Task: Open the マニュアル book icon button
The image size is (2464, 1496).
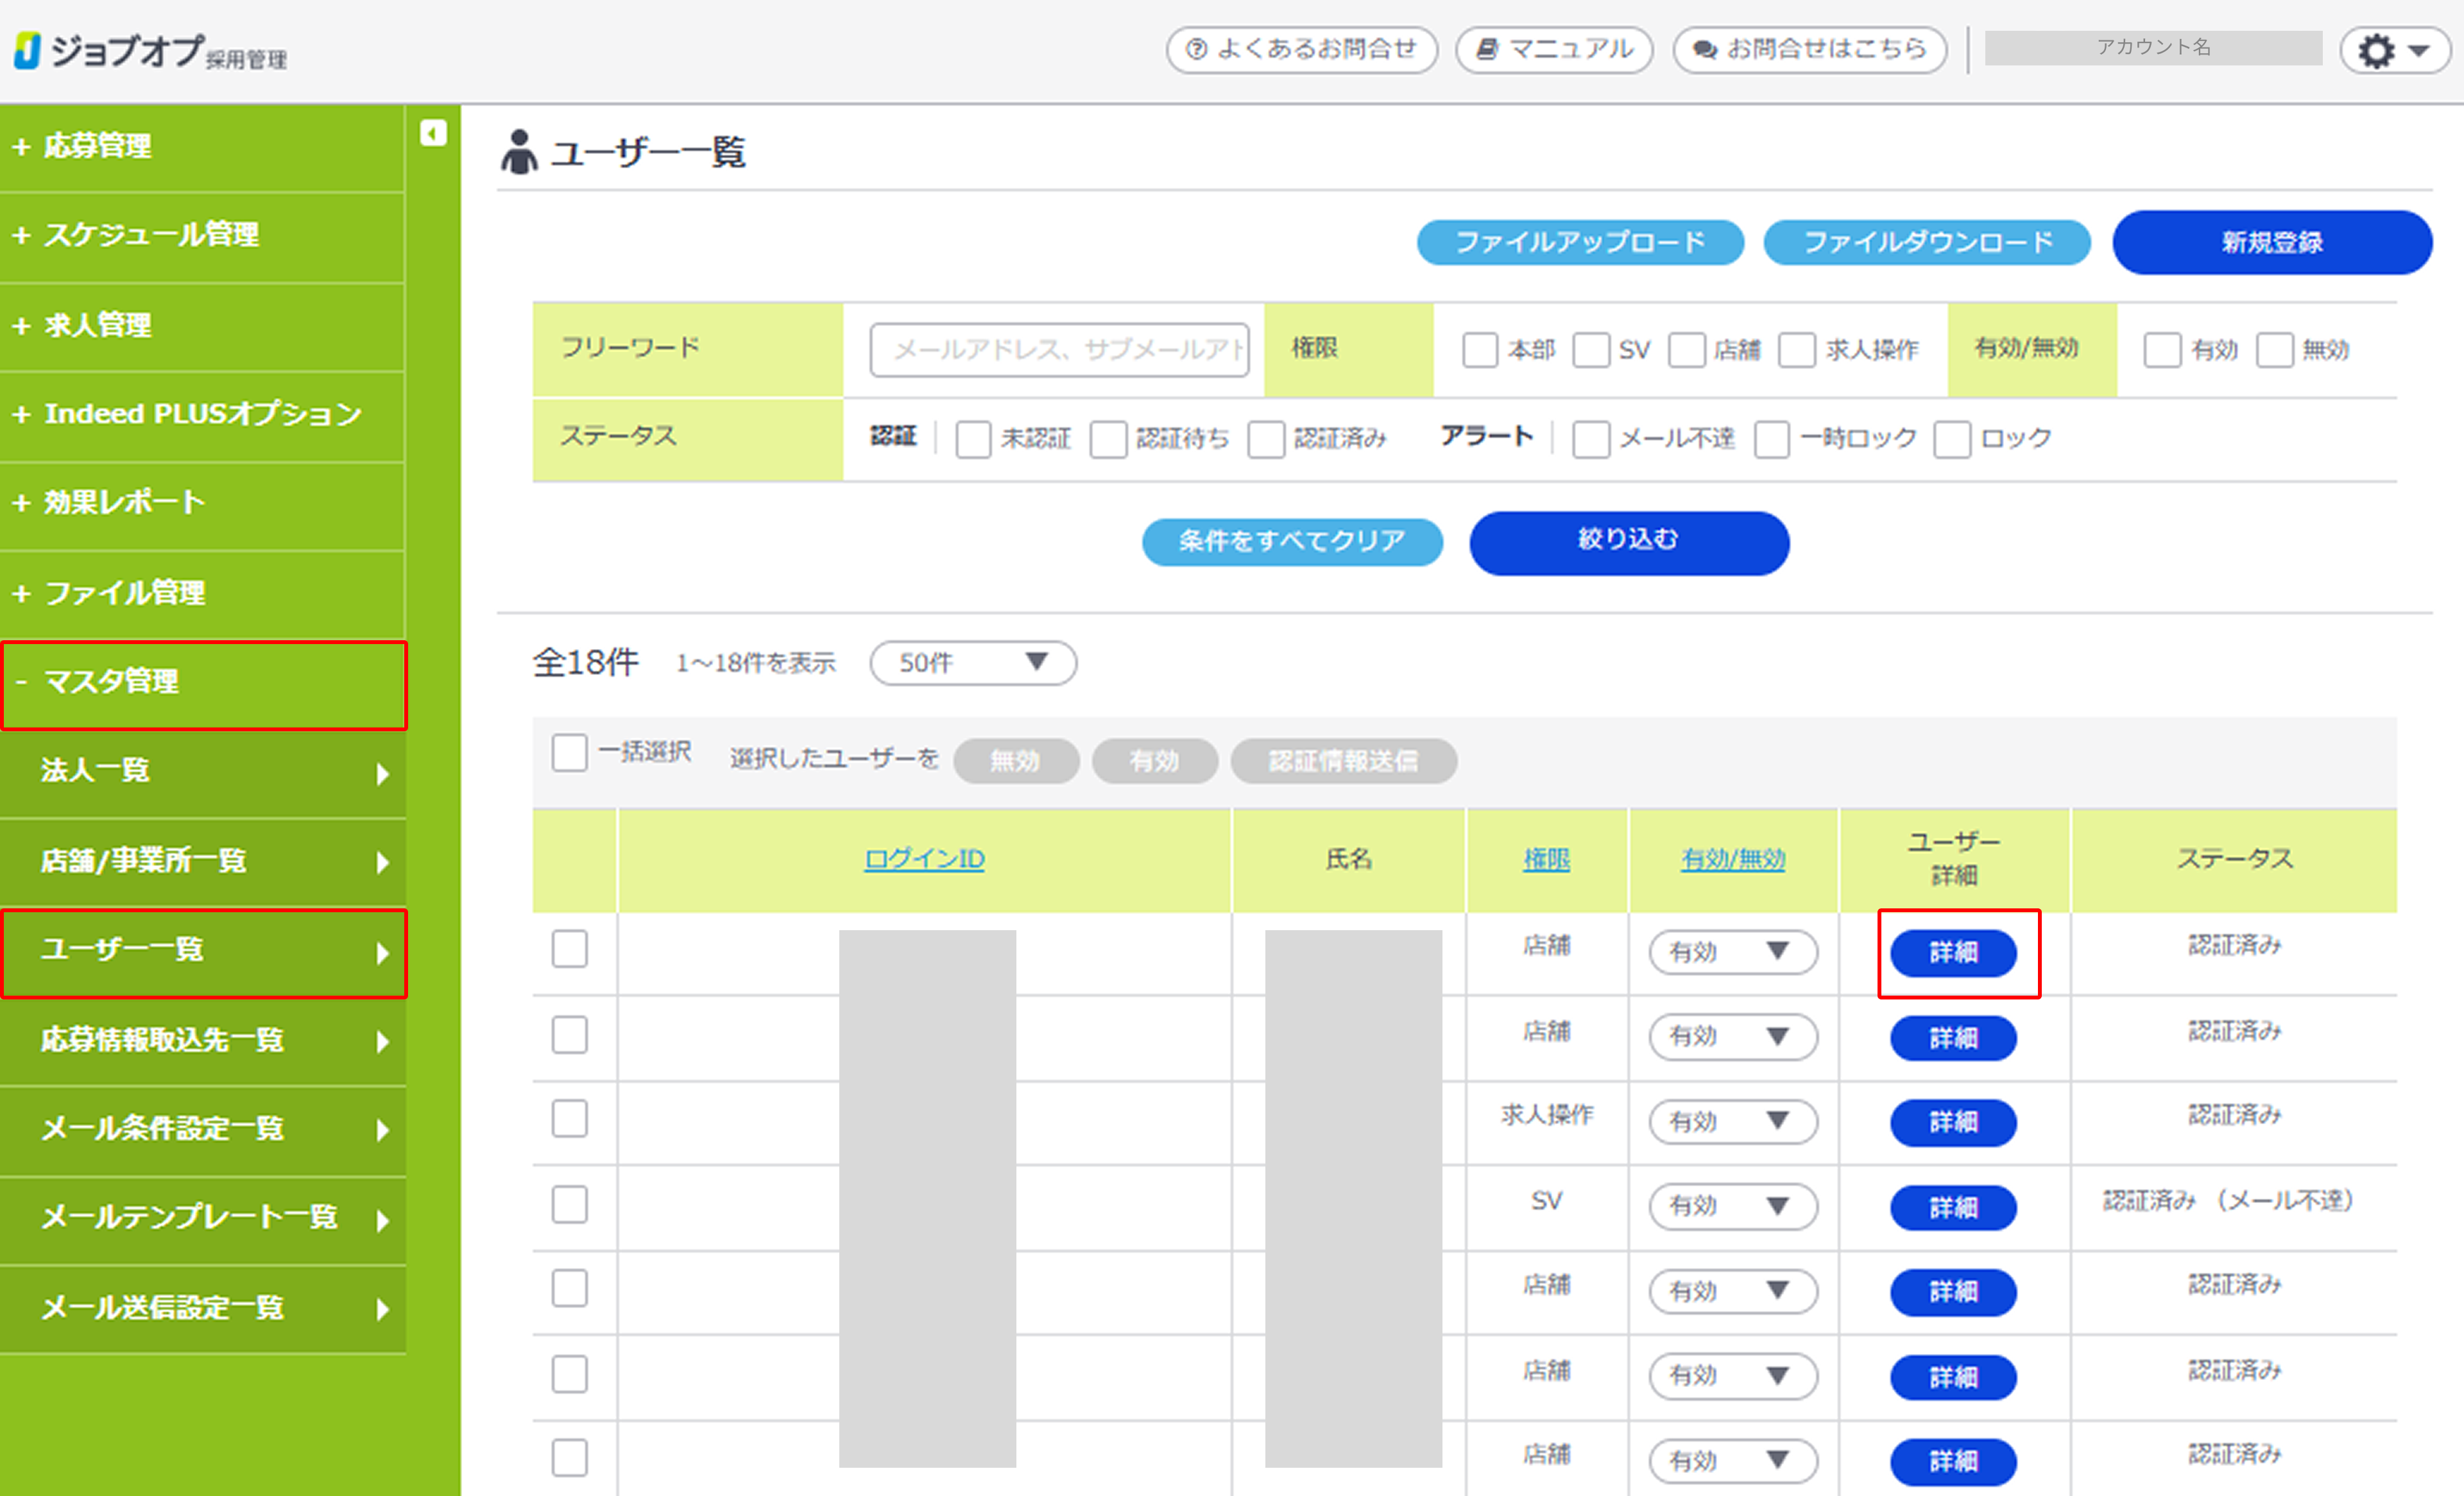Action: [1553, 49]
